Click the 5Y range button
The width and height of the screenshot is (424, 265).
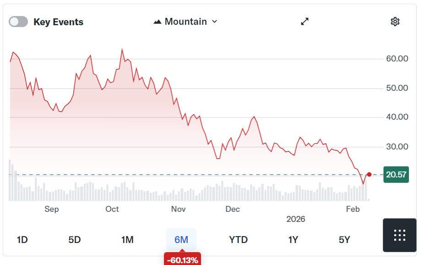point(345,239)
